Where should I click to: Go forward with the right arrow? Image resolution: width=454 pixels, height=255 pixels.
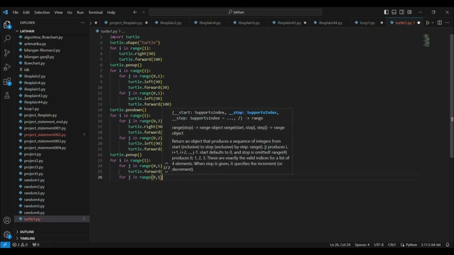143,12
